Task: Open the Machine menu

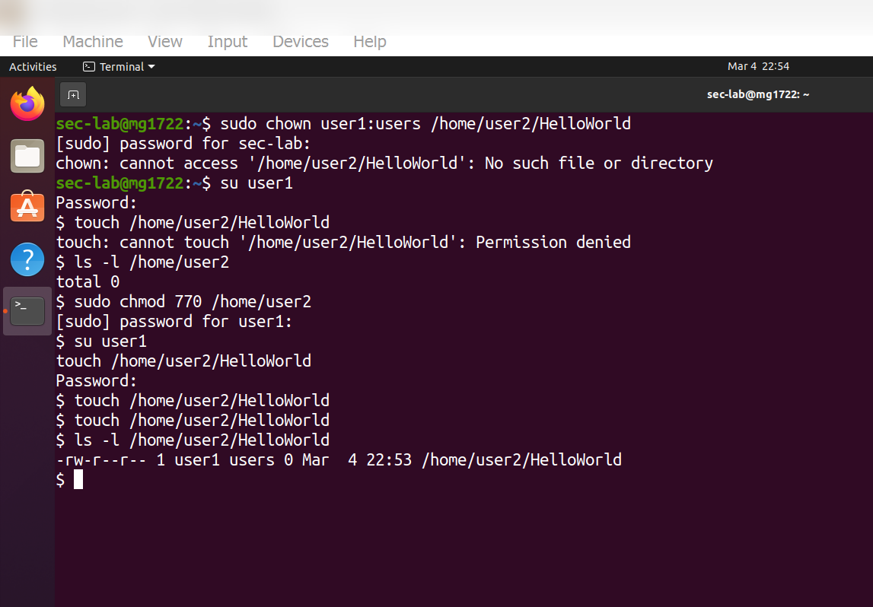Action: [x=93, y=42]
